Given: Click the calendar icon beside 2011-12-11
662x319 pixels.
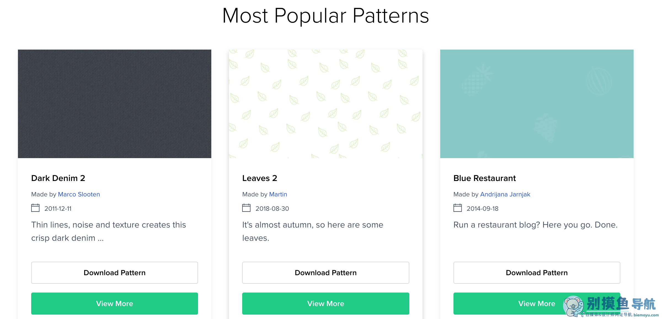Looking at the screenshot, I should coord(35,208).
